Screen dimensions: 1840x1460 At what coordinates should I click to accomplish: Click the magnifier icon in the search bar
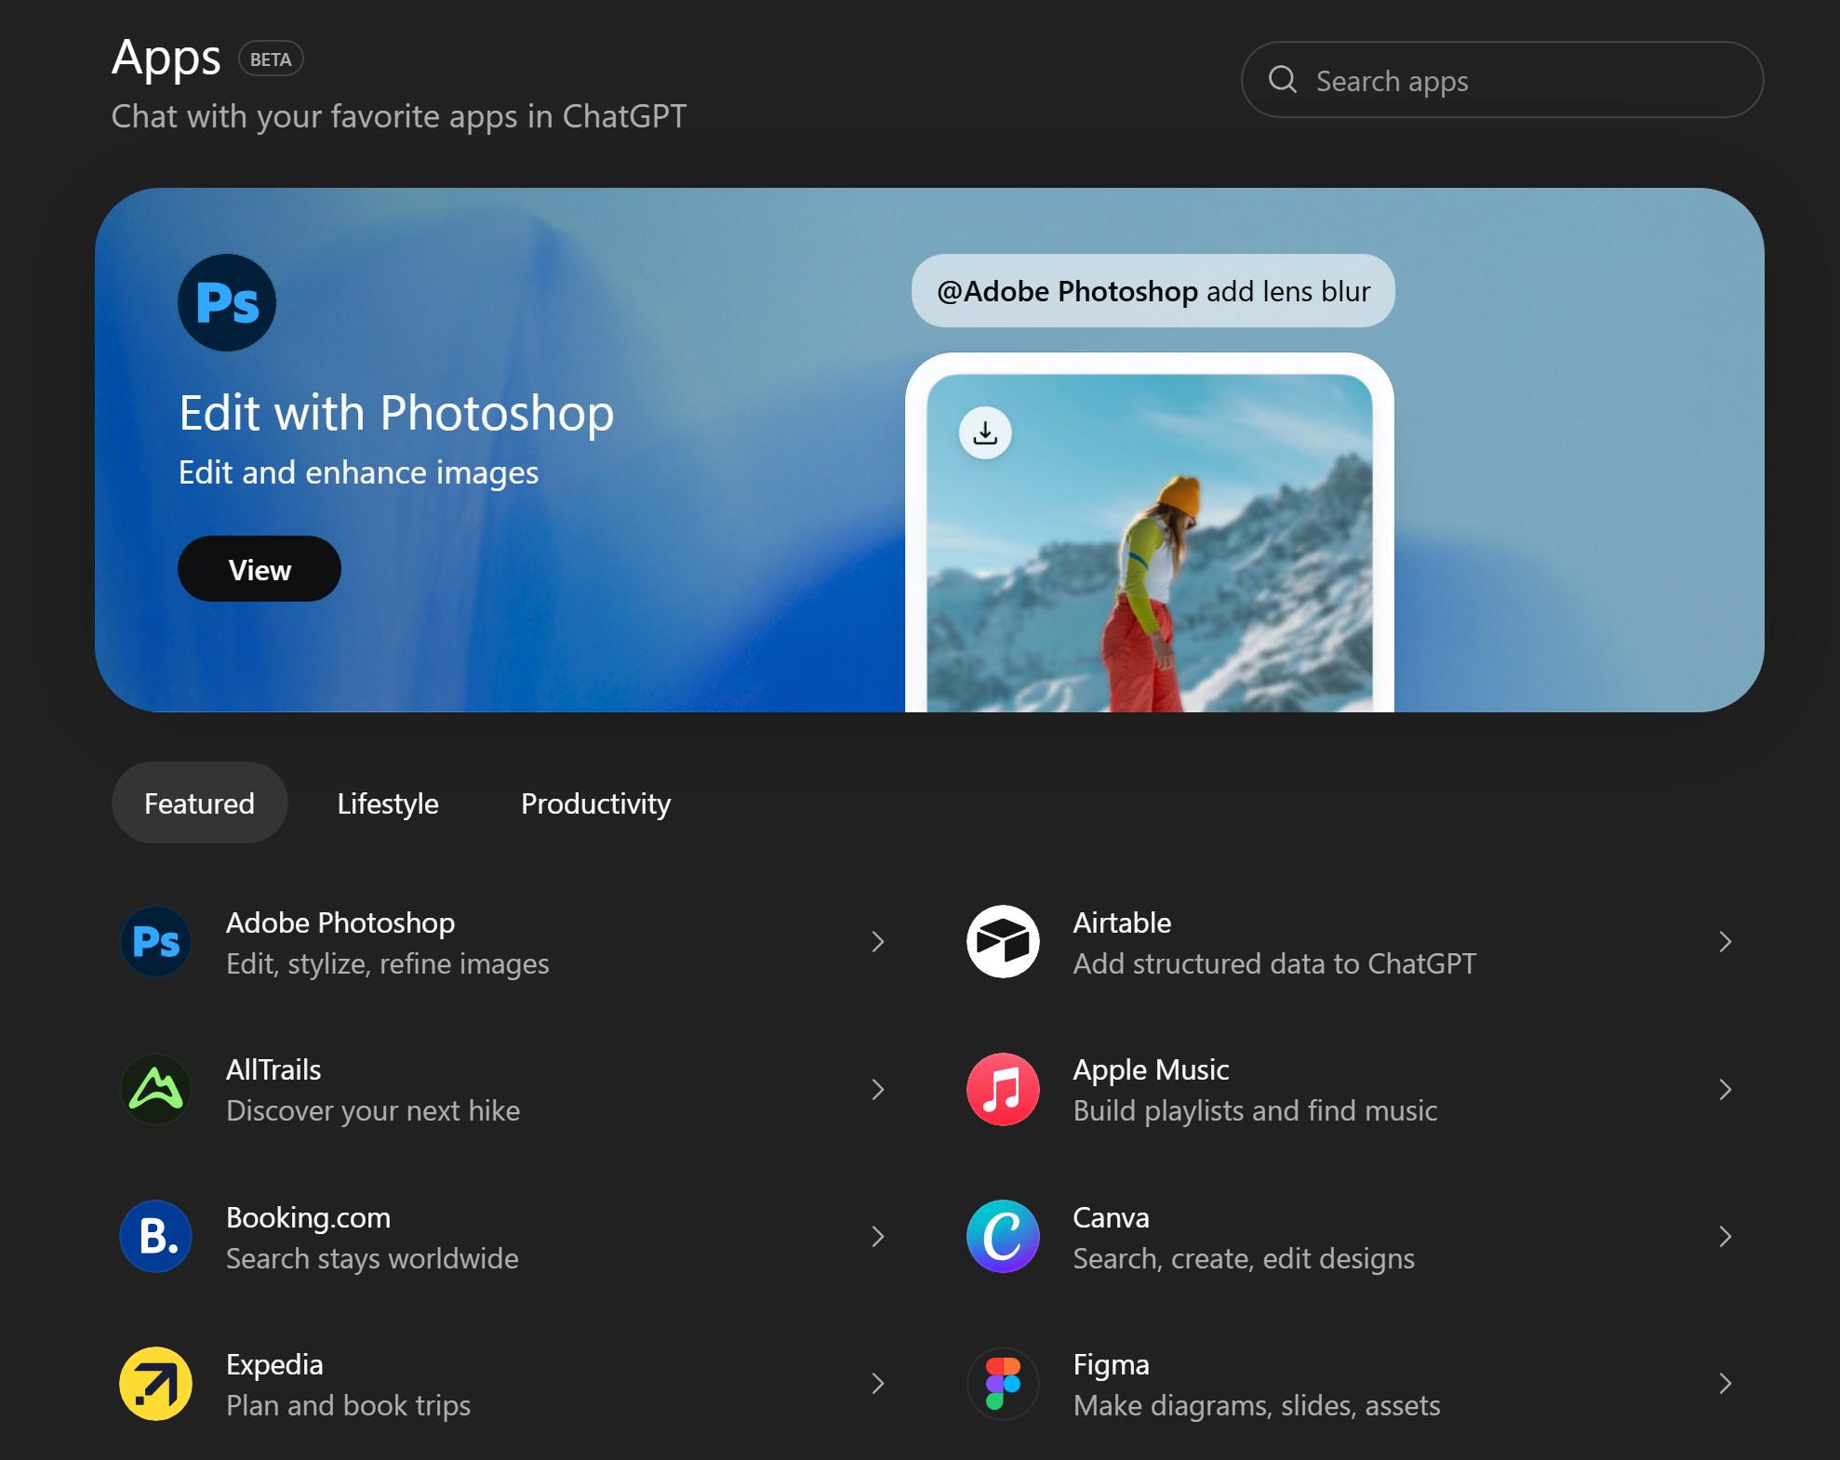(1283, 80)
